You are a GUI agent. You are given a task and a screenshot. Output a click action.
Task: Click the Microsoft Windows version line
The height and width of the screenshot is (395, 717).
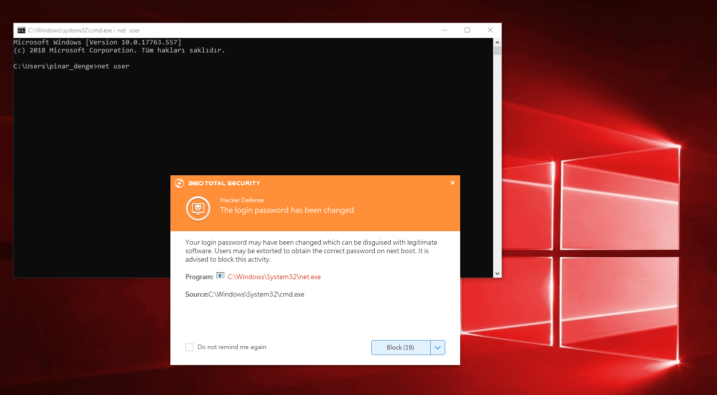click(97, 42)
